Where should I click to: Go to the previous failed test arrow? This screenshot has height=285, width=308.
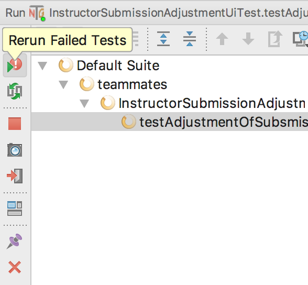[222, 39]
